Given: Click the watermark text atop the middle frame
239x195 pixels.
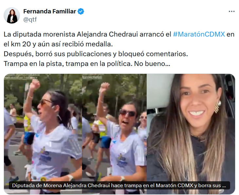Looking at the screenshot, I should (x=92, y=77).
